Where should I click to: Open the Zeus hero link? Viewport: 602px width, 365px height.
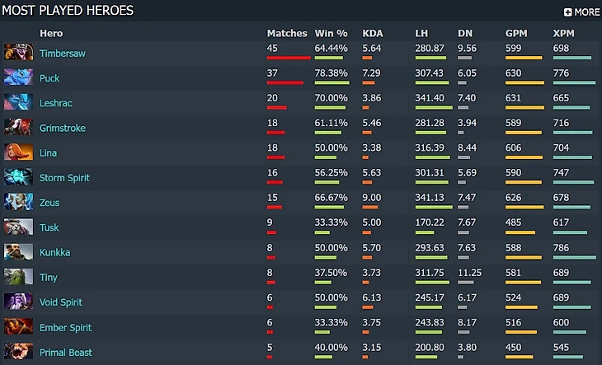pyautogui.click(x=49, y=203)
